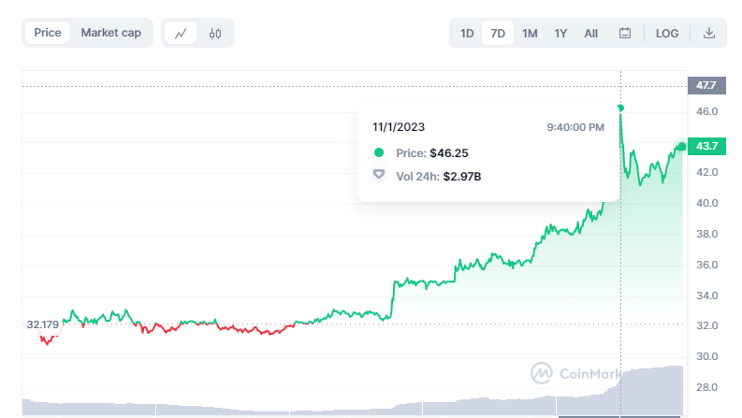Show the All time range
Screen dimensions: 742x418
pyautogui.click(x=591, y=33)
